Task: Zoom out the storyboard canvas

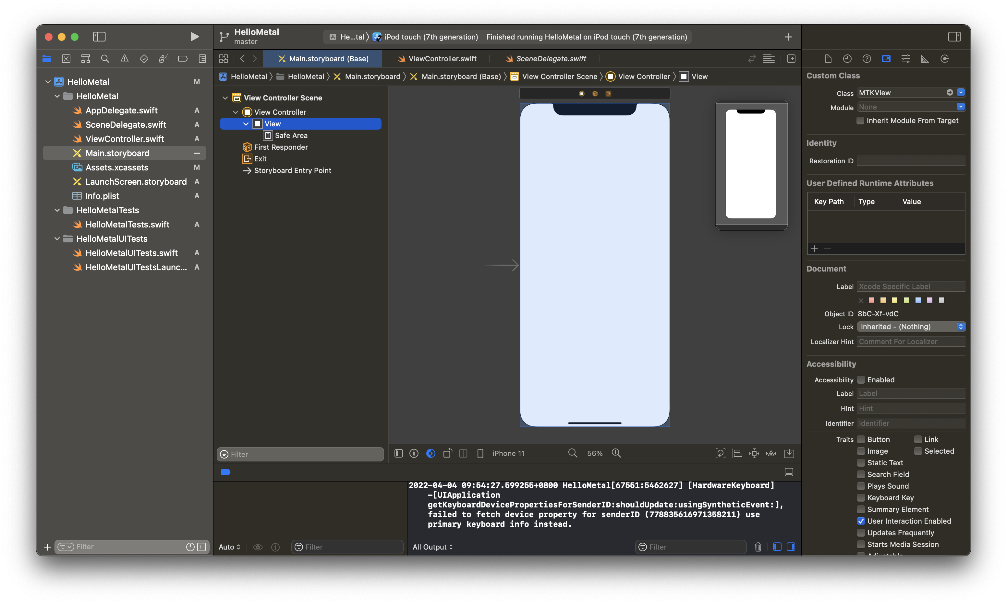Action: (573, 453)
